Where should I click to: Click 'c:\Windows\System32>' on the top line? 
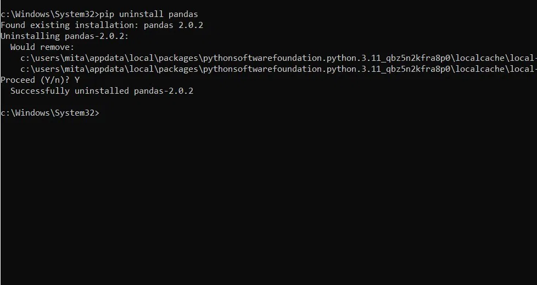(50, 14)
